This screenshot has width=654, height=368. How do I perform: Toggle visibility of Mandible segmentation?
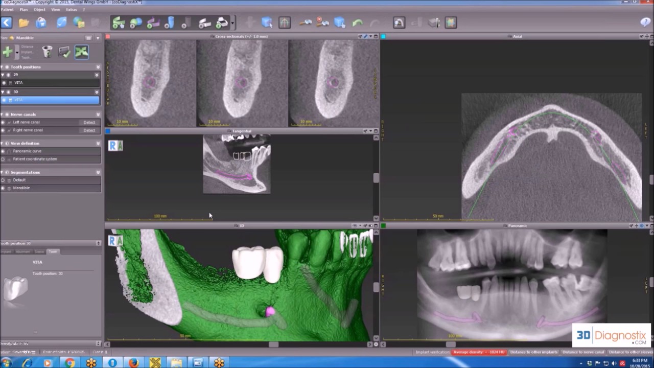tap(3, 188)
